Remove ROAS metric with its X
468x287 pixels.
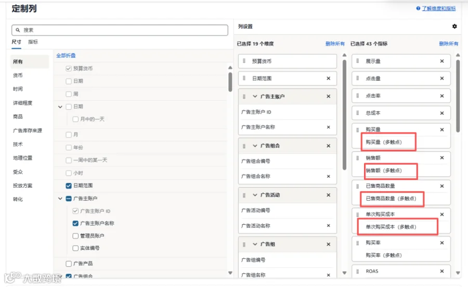(x=442, y=271)
